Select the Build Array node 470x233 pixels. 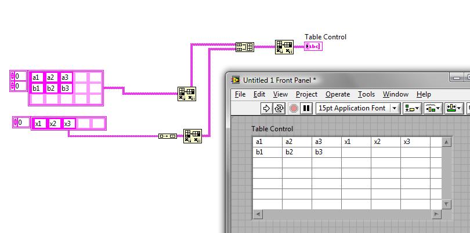[x=245, y=47]
